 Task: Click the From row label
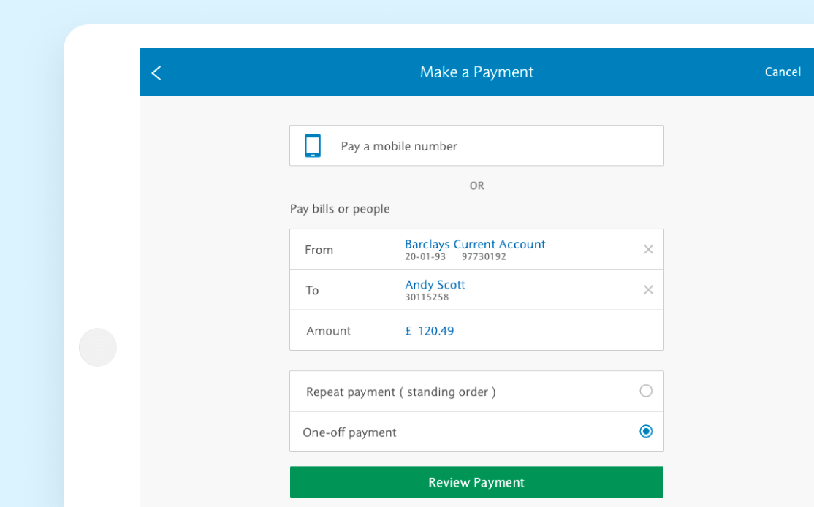[x=319, y=250]
